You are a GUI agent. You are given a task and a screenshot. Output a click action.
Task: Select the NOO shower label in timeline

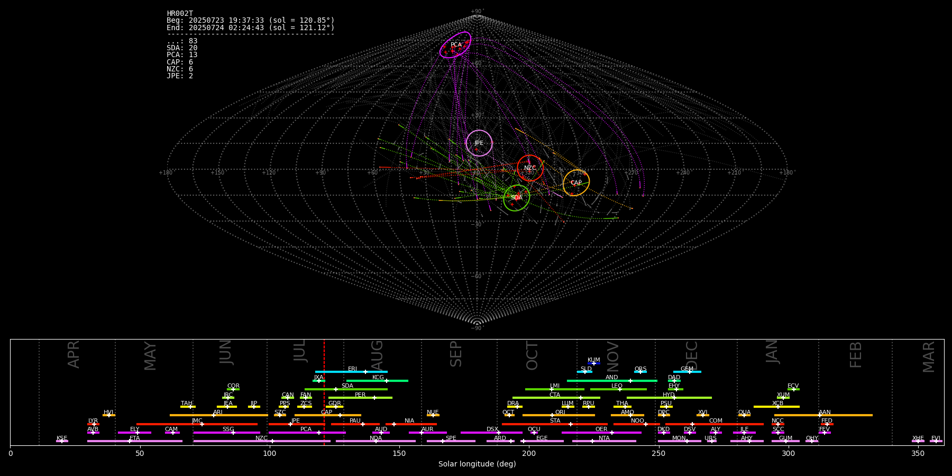point(638,421)
